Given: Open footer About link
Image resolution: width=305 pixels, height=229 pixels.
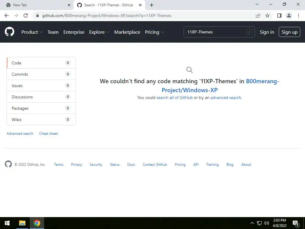Looking at the screenshot, I should point(246,165).
